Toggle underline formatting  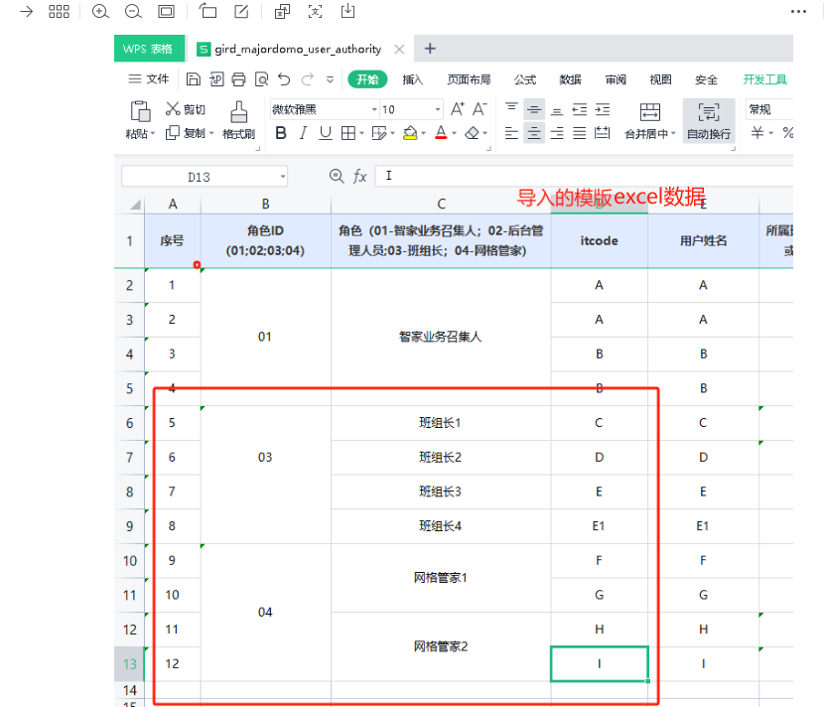[326, 133]
